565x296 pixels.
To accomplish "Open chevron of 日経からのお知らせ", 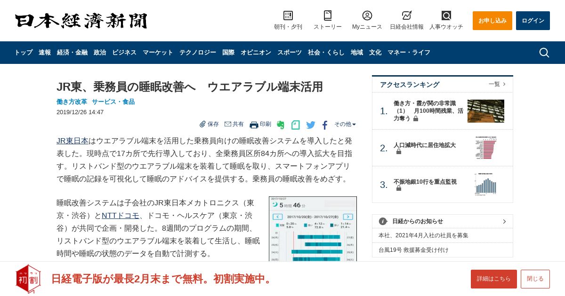I will (x=504, y=221).
